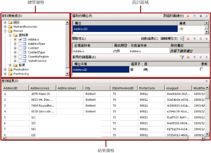211x153 pixels.
Task: Click down arrow of 選取的欄位 grid scrollbar
Action: click(206, 32)
